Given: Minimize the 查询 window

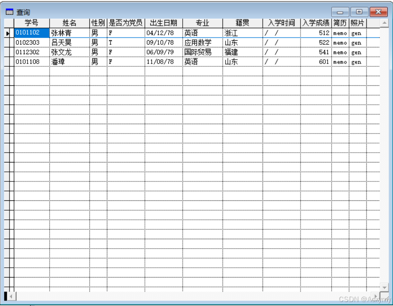Looking at the screenshot, I should pyautogui.click(x=340, y=12).
